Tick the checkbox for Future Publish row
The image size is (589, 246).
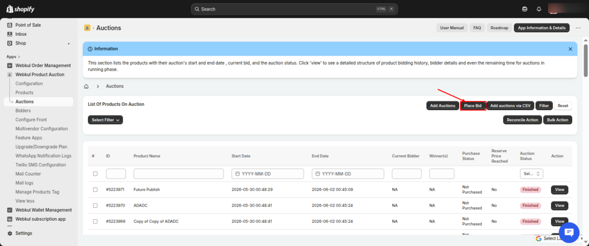click(95, 190)
